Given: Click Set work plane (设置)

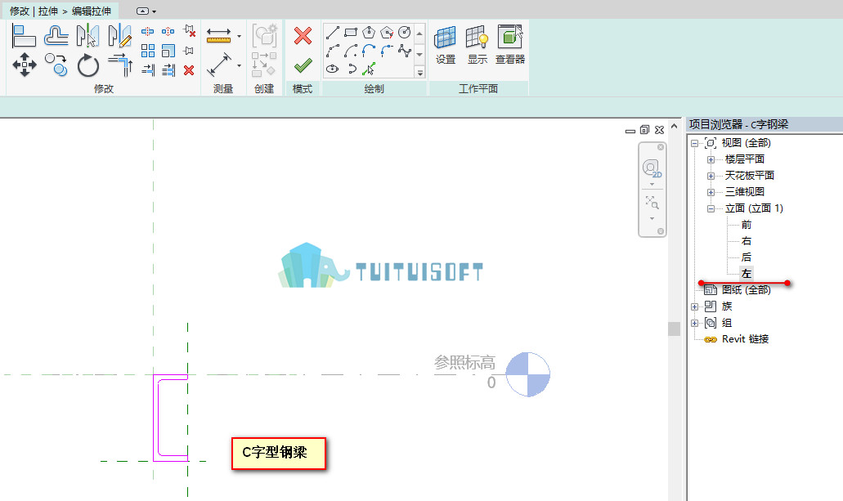Looking at the screenshot, I should click(445, 45).
